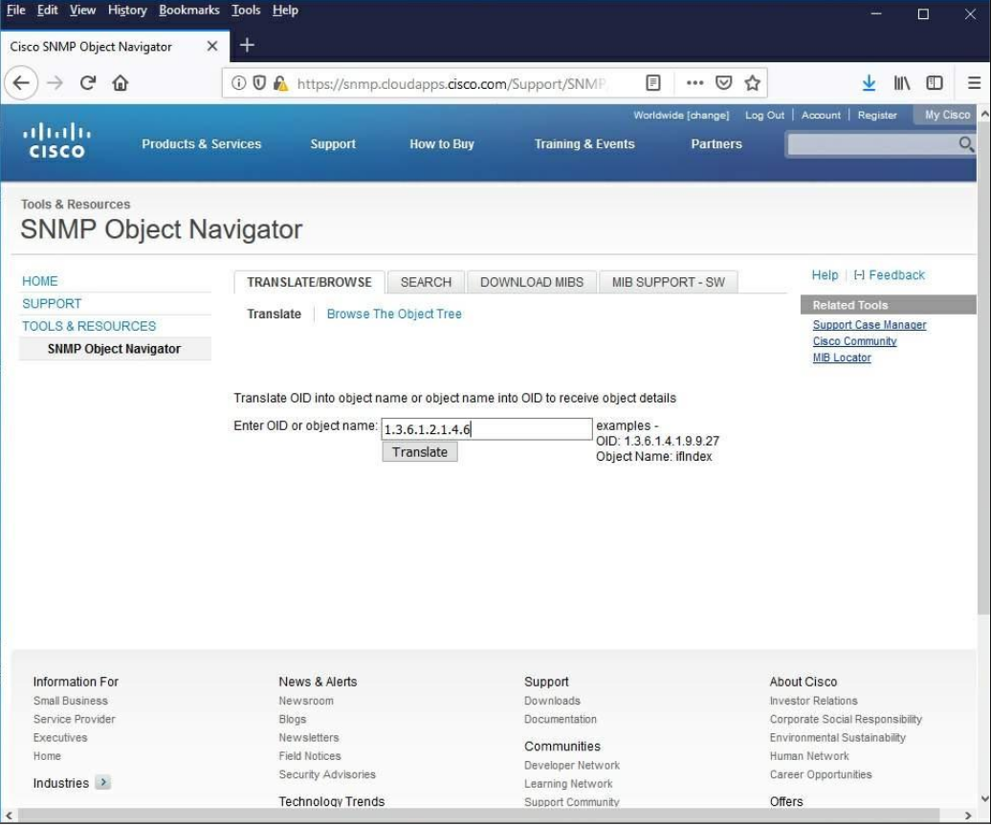
Task: Open MIB Locator link
Action: [842, 358]
